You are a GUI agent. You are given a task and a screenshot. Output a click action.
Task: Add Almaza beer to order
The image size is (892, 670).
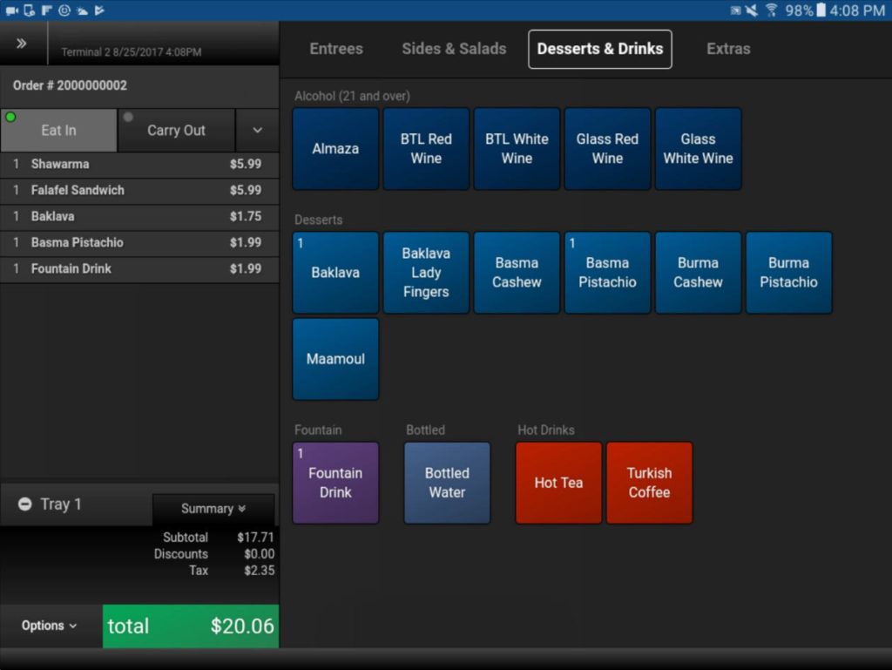[335, 149]
